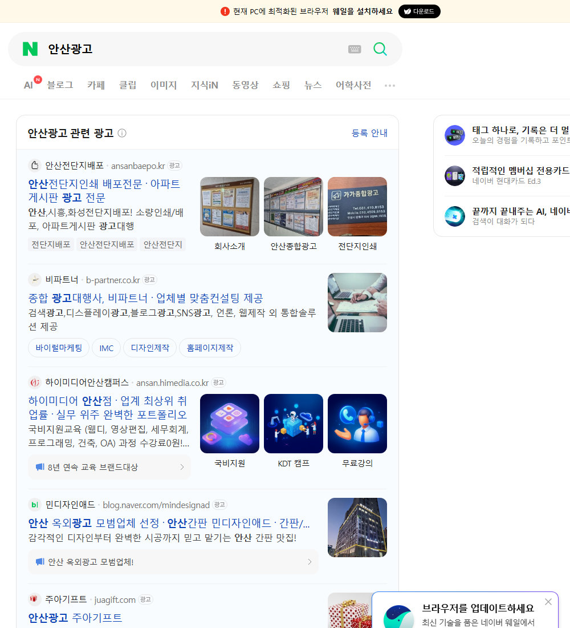Click the 바이럴마케팅 pill button
Image resolution: width=570 pixels, height=628 pixels.
click(x=59, y=348)
